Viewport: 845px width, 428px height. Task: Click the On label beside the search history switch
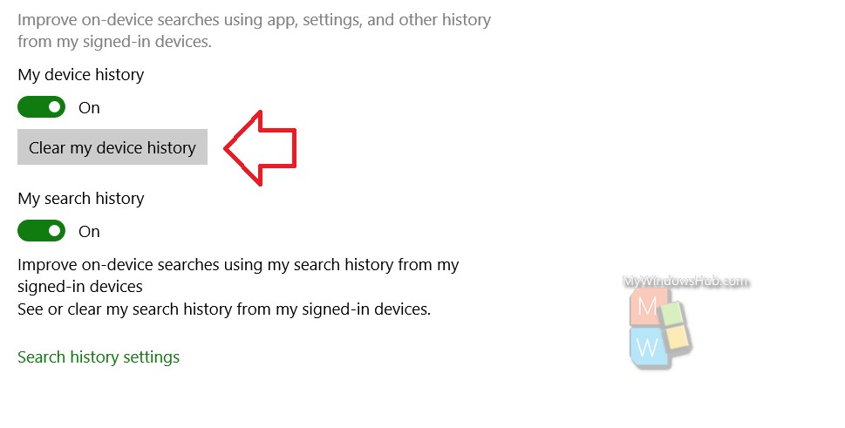[x=89, y=232]
